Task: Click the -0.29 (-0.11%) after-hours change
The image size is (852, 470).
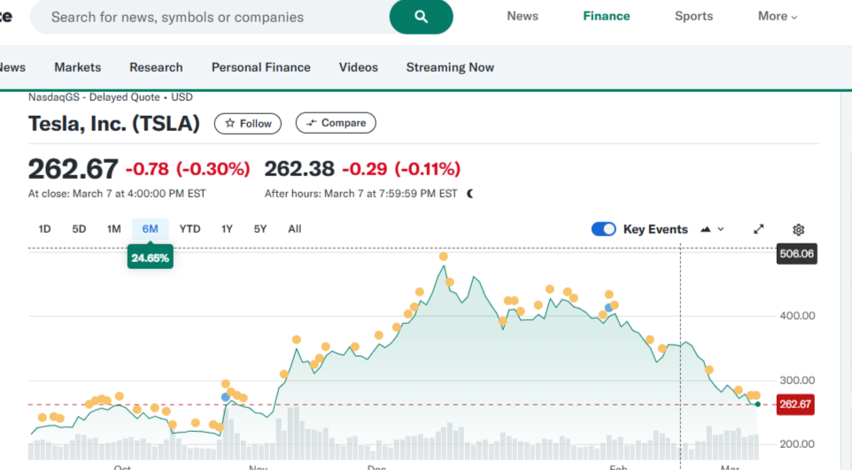Action: (401, 169)
